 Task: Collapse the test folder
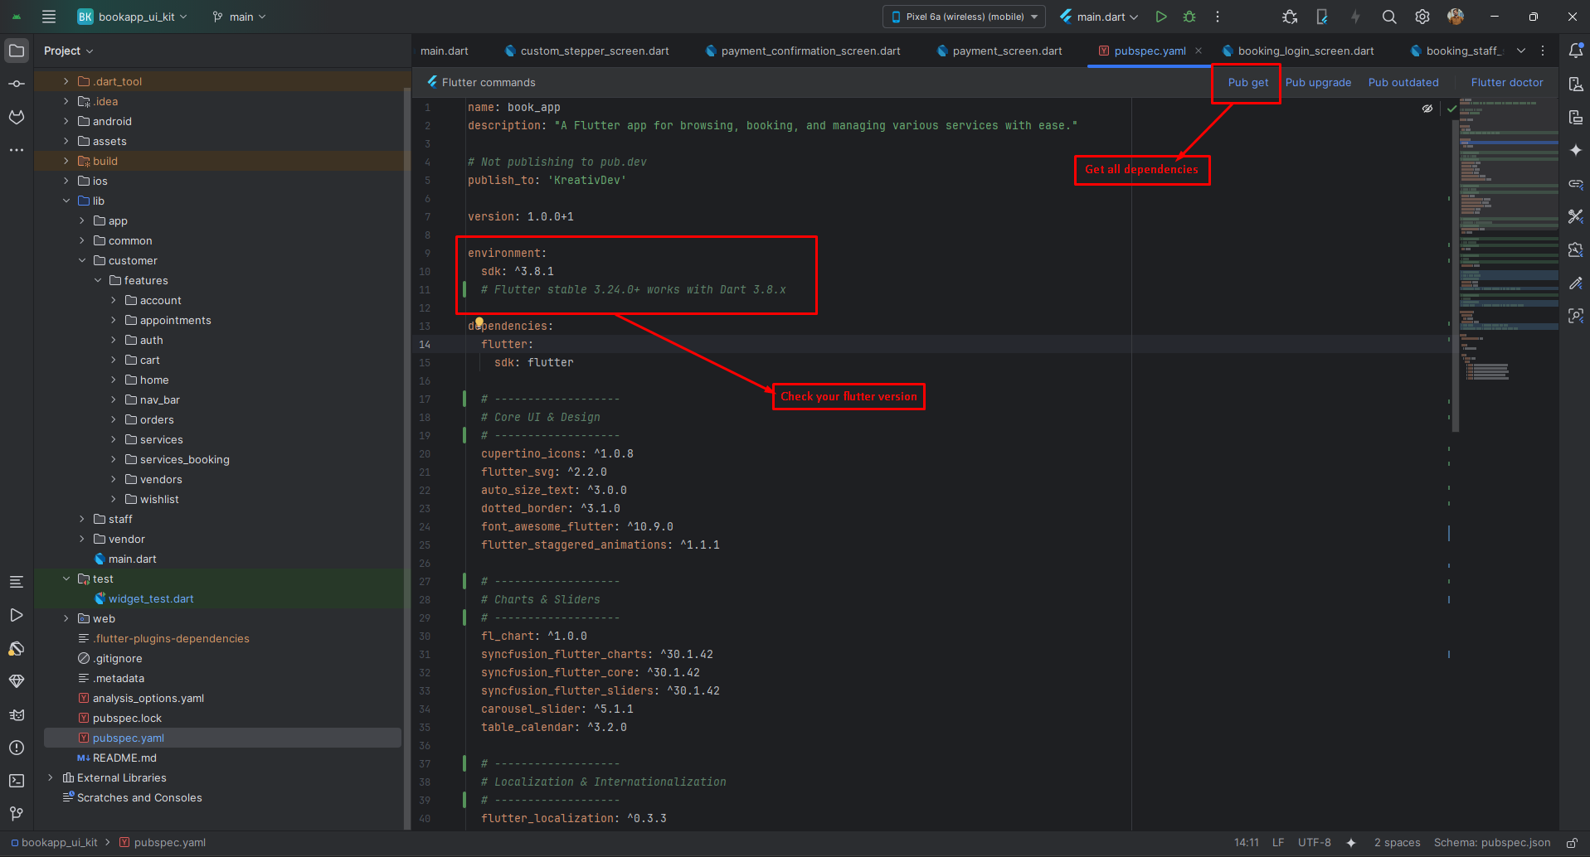click(x=66, y=579)
